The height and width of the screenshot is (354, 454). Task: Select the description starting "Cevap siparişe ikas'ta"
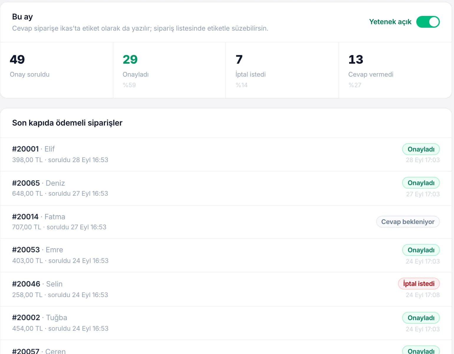(140, 28)
